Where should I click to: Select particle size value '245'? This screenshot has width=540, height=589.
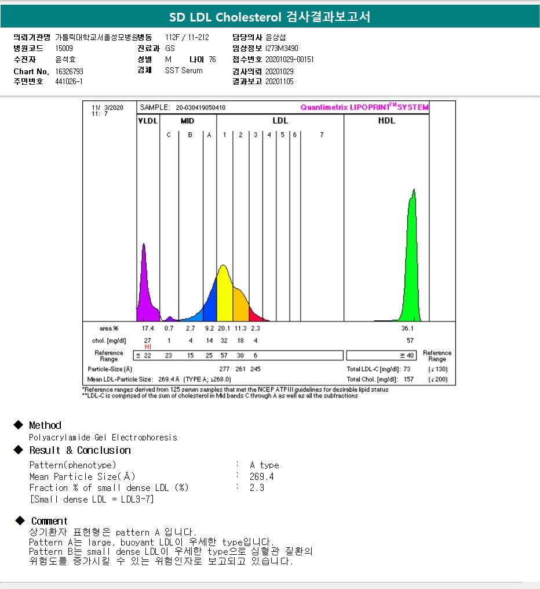256,369
